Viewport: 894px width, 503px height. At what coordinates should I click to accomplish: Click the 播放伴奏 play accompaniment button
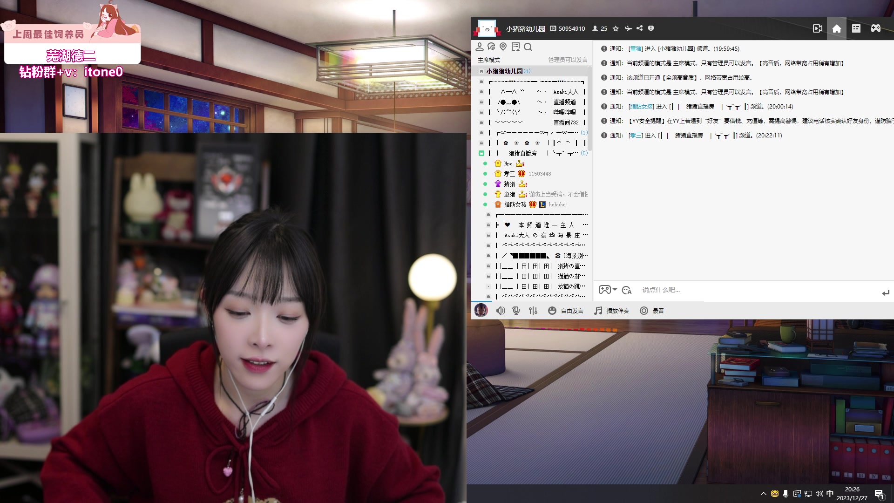[611, 310]
